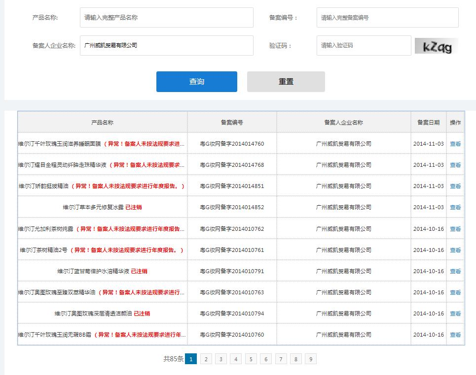Click the 重置 reset button
Viewport: 476px width, 375px height.
[286, 82]
